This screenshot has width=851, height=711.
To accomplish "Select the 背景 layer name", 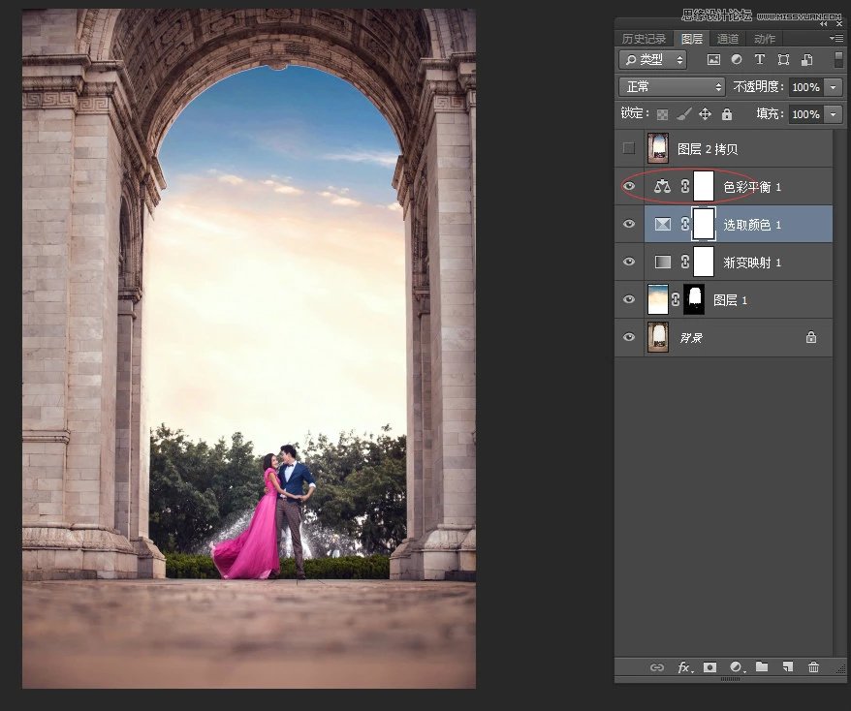I will 691,338.
